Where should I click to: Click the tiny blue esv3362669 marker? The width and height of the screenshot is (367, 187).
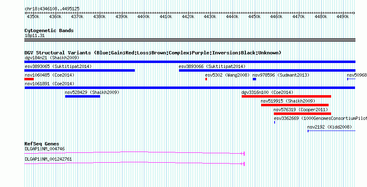pos(275,122)
